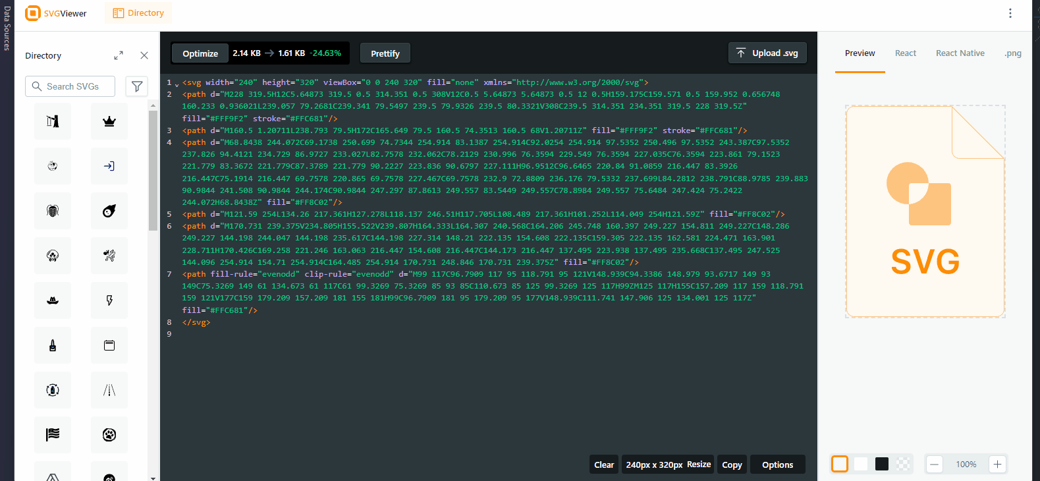
Task: Optimize the SVG code
Action: [x=200, y=53]
